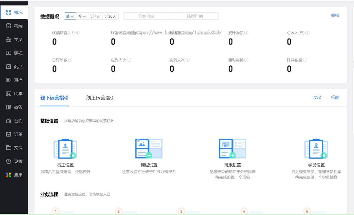
Task: Click info icon beside 排课数量
Action: [x=305, y=60]
